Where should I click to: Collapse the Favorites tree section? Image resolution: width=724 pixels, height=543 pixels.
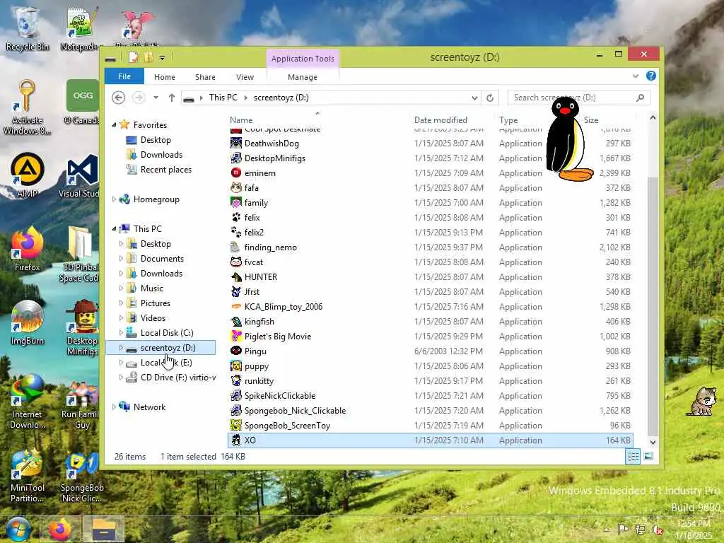(114, 124)
